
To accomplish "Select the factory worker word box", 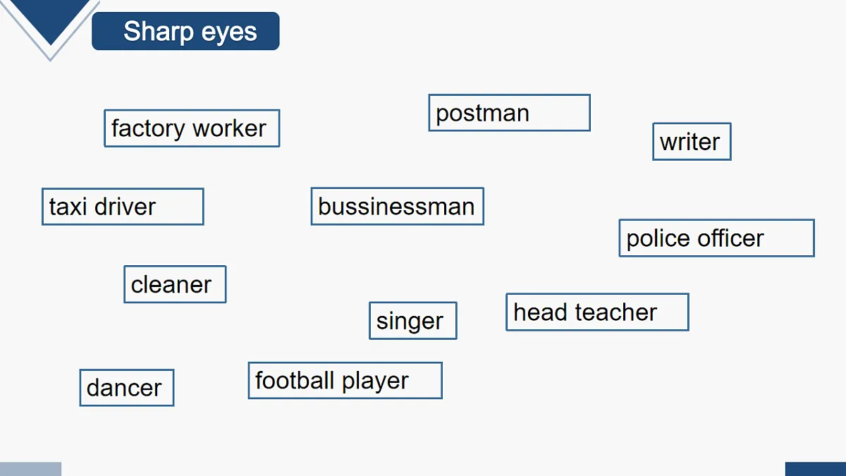I will coord(192,128).
